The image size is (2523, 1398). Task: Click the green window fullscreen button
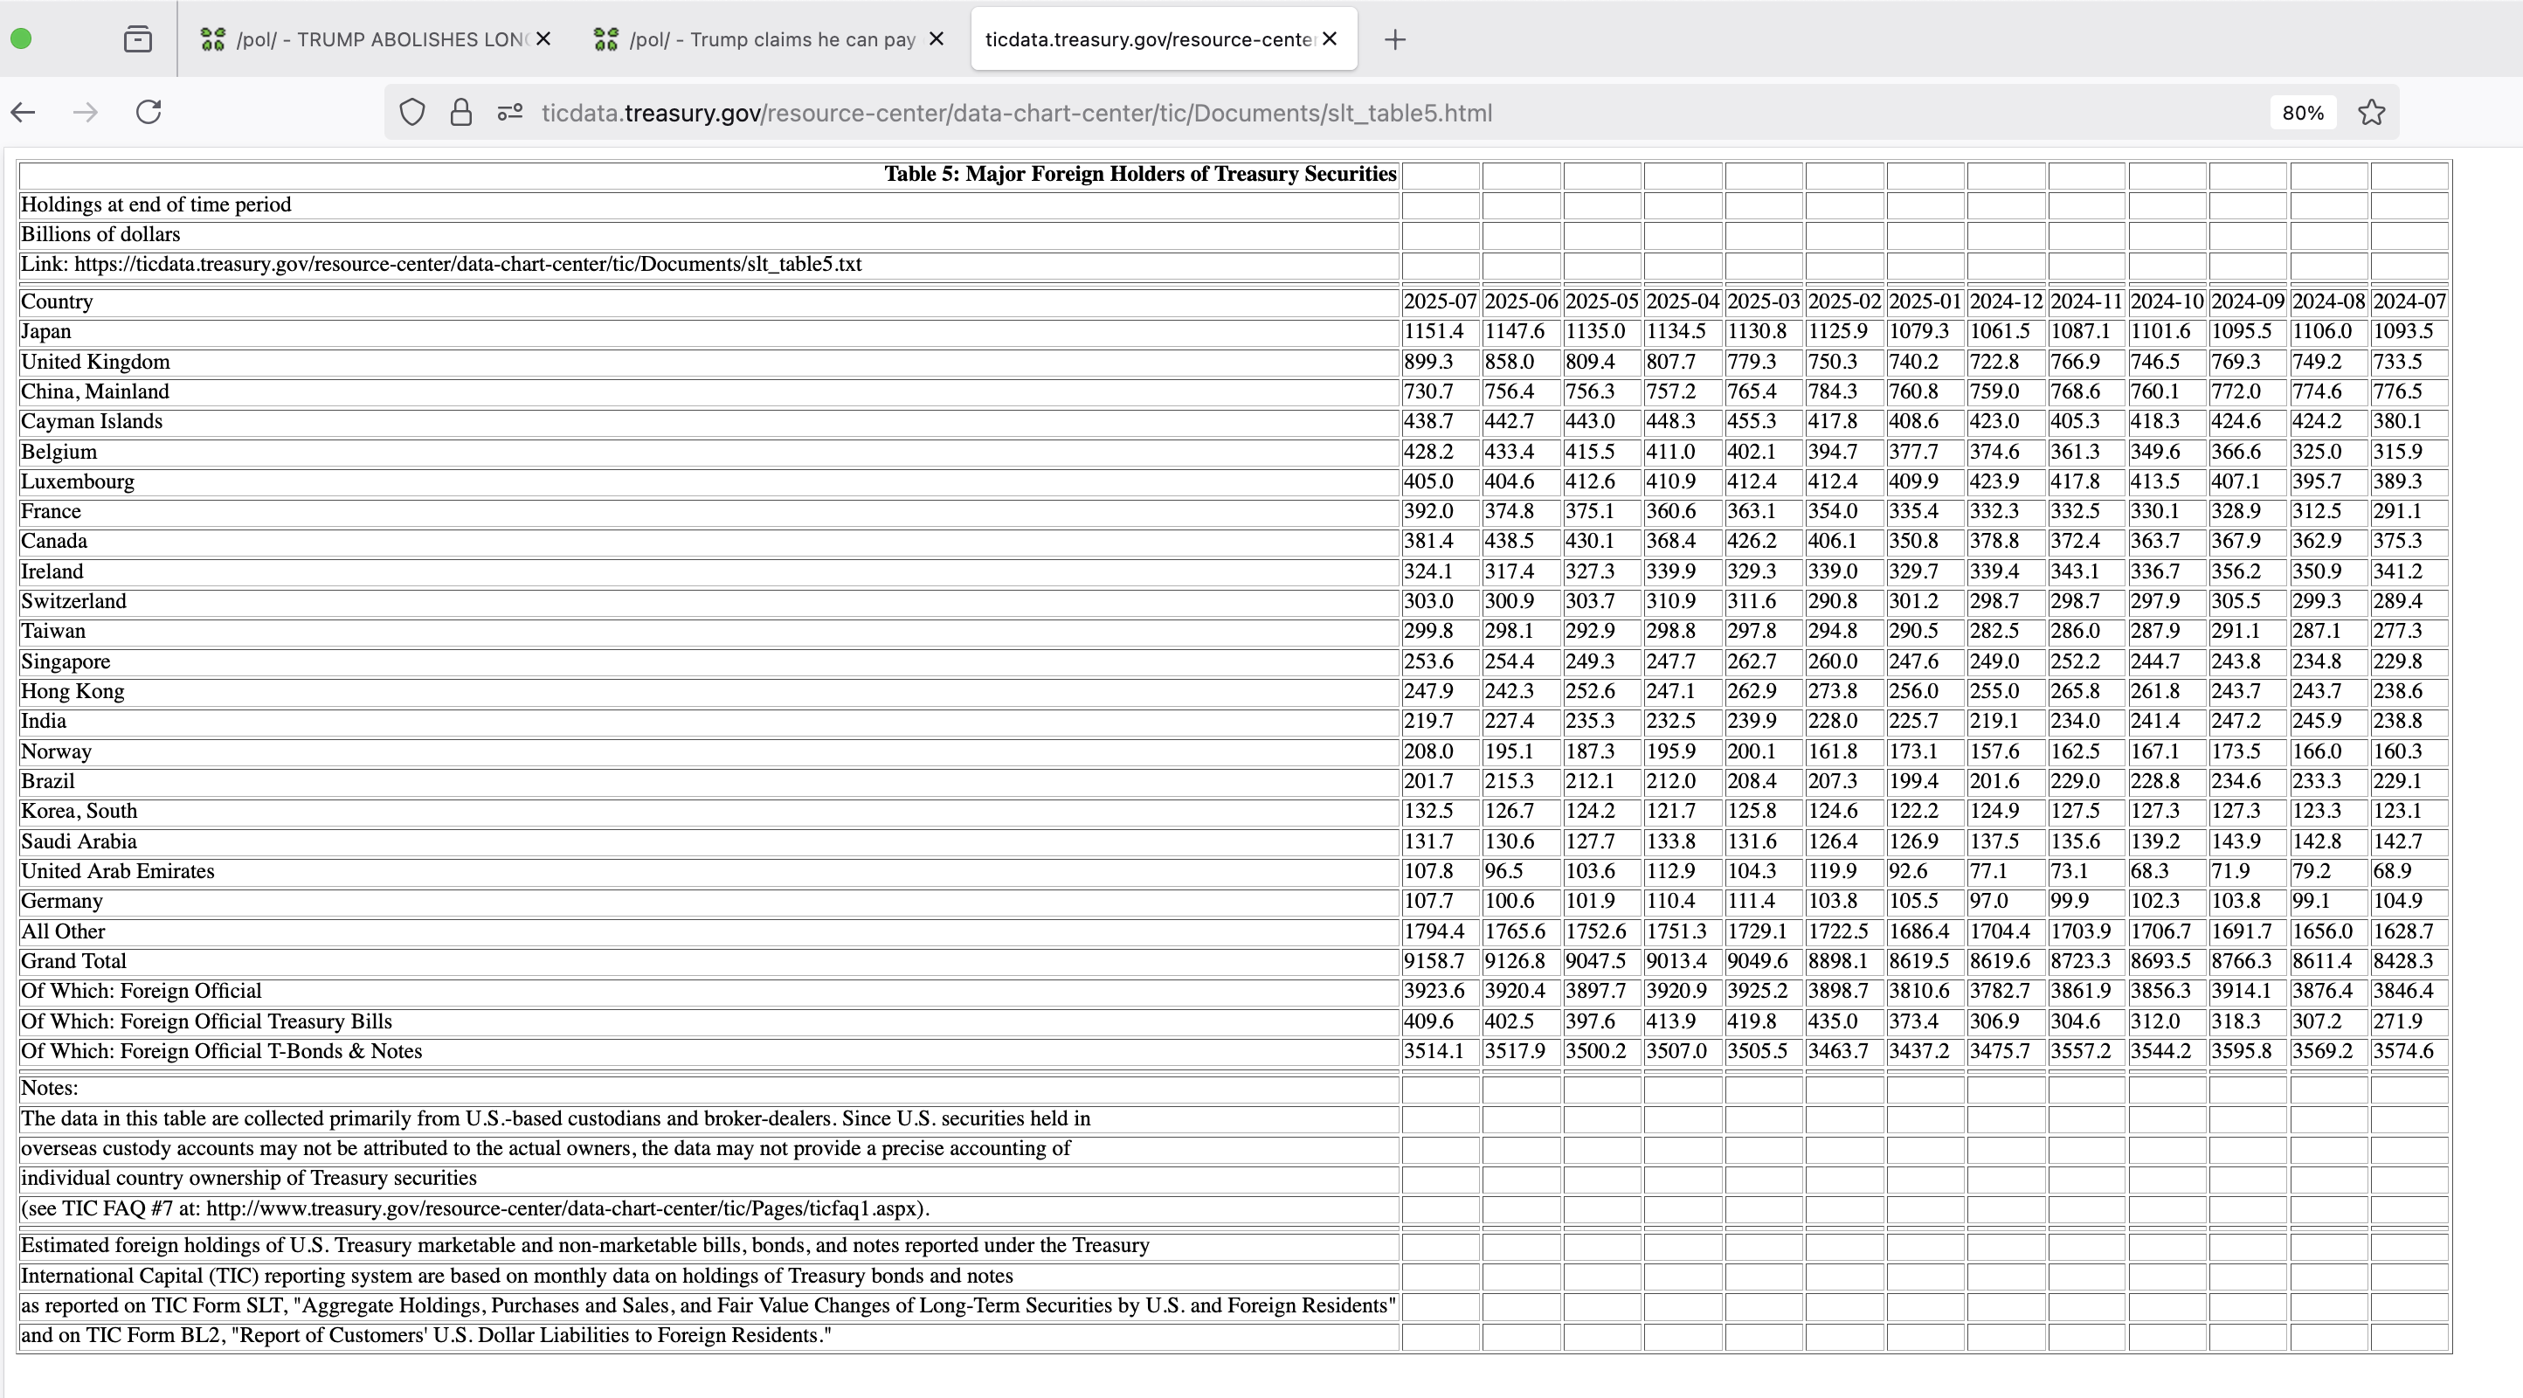point(21,39)
